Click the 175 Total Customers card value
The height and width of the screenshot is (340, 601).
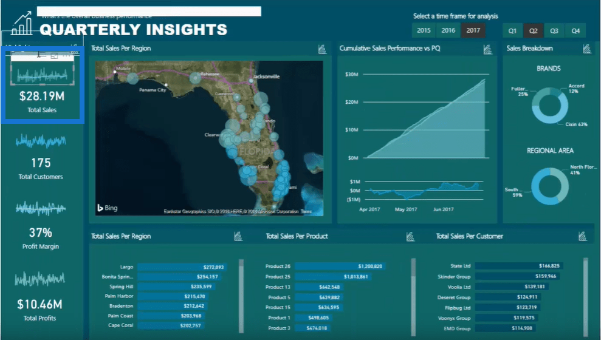(x=41, y=163)
